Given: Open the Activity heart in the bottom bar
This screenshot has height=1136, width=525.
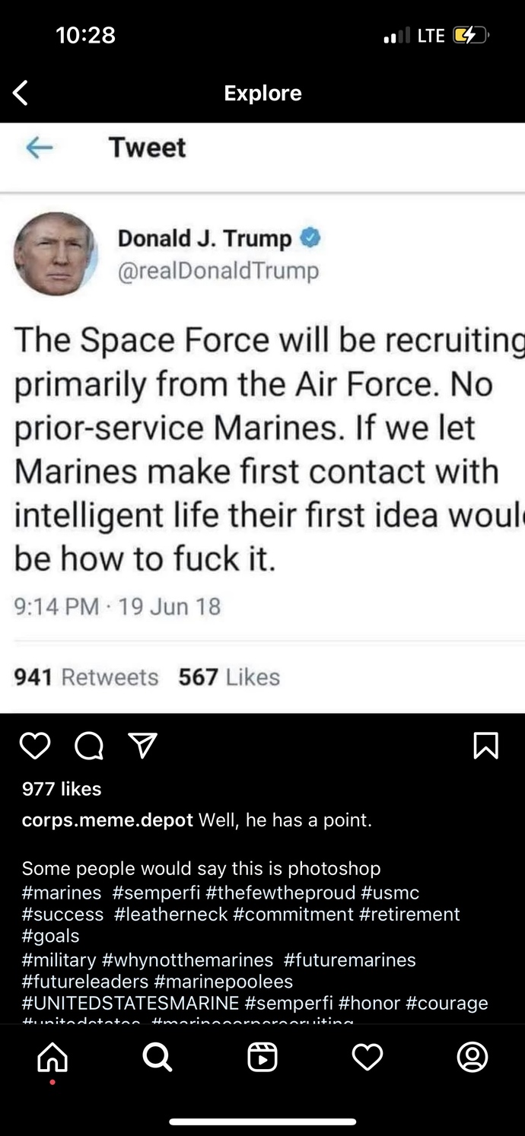Looking at the screenshot, I should (367, 1057).
